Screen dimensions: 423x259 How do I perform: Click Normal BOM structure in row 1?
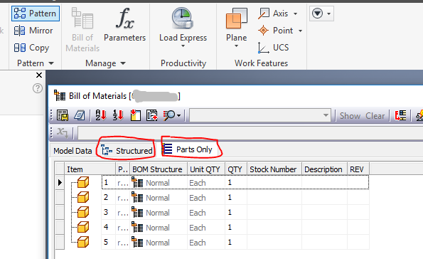pyautogui.click(x=158, y=183)
